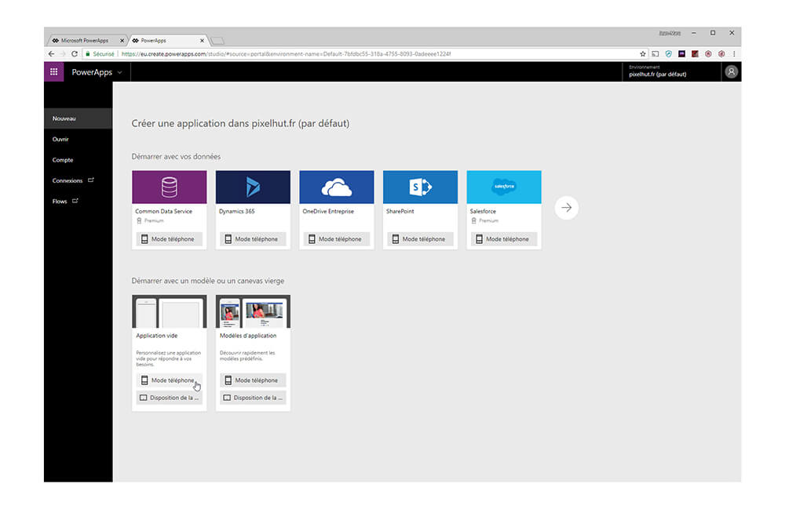This screenshot has height=509, width=785.
Task: Close the active PowerApps browser tab
Action: click(x=202, y=41)
